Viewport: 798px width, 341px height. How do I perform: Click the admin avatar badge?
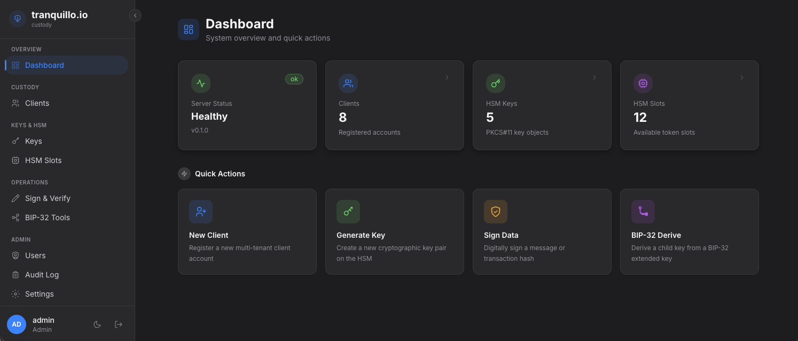pos(16,324)
